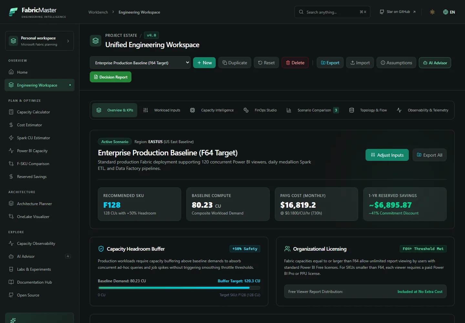Open AI Advisor in the sidebar

[39, 256]
